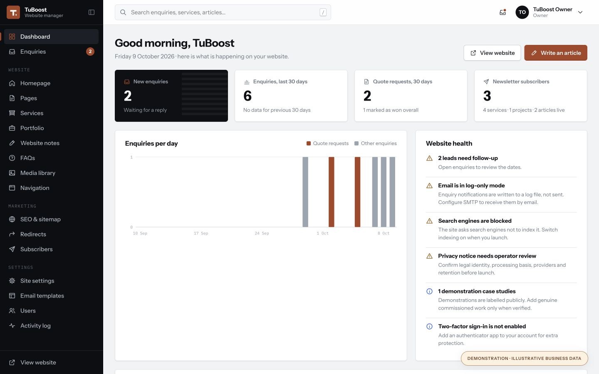The height and width of the screenshot is (374, 599).
Task: Click the Portfolio briefcase icon
Action: click(x=12, y=128)
